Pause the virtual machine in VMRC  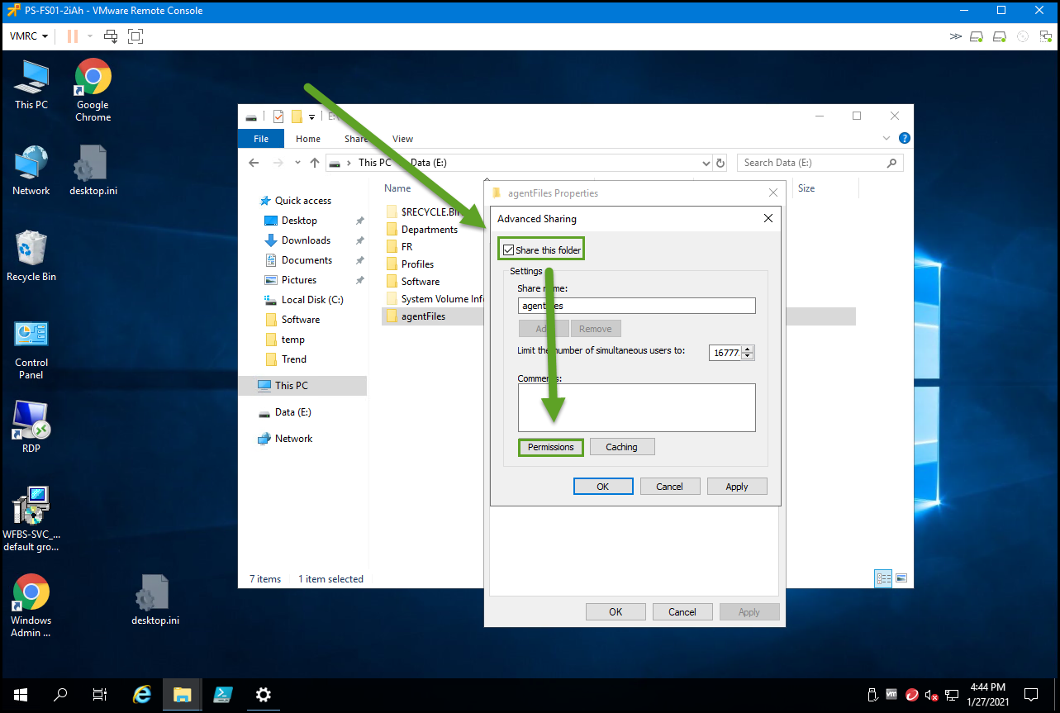[73, 36]
